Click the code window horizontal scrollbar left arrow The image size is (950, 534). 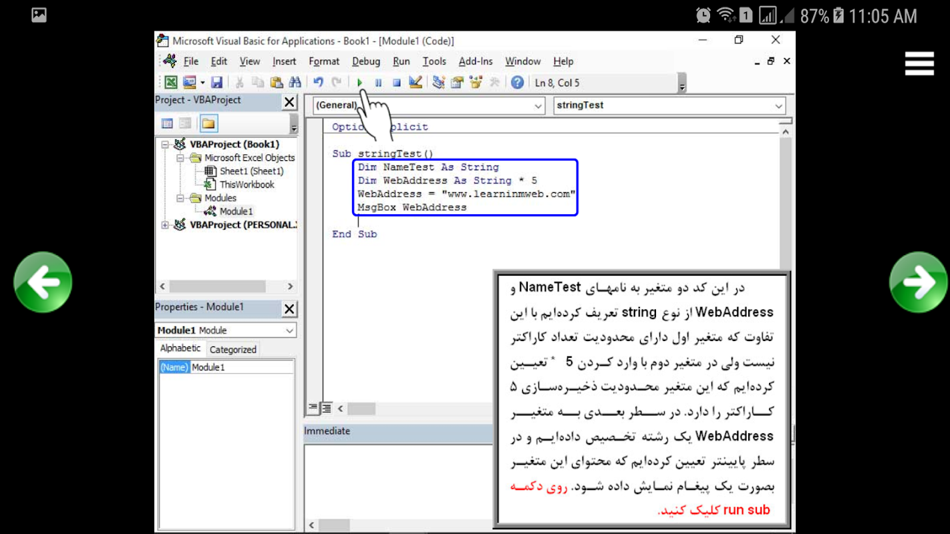(340, 409)
